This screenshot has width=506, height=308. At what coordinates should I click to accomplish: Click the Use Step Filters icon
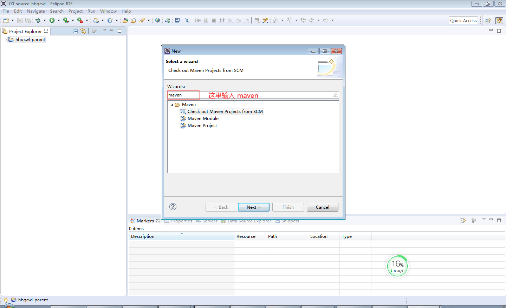point(265,20)
